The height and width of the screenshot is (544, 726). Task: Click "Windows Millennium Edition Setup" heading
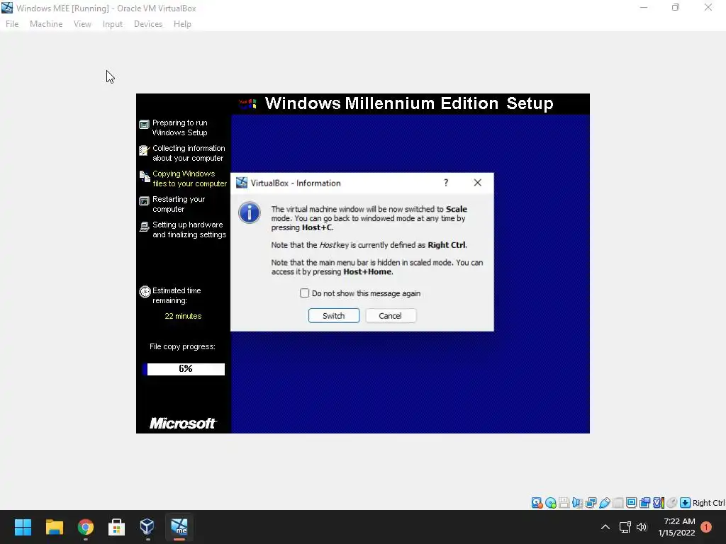pyautogui.click(x=409, y=103)
